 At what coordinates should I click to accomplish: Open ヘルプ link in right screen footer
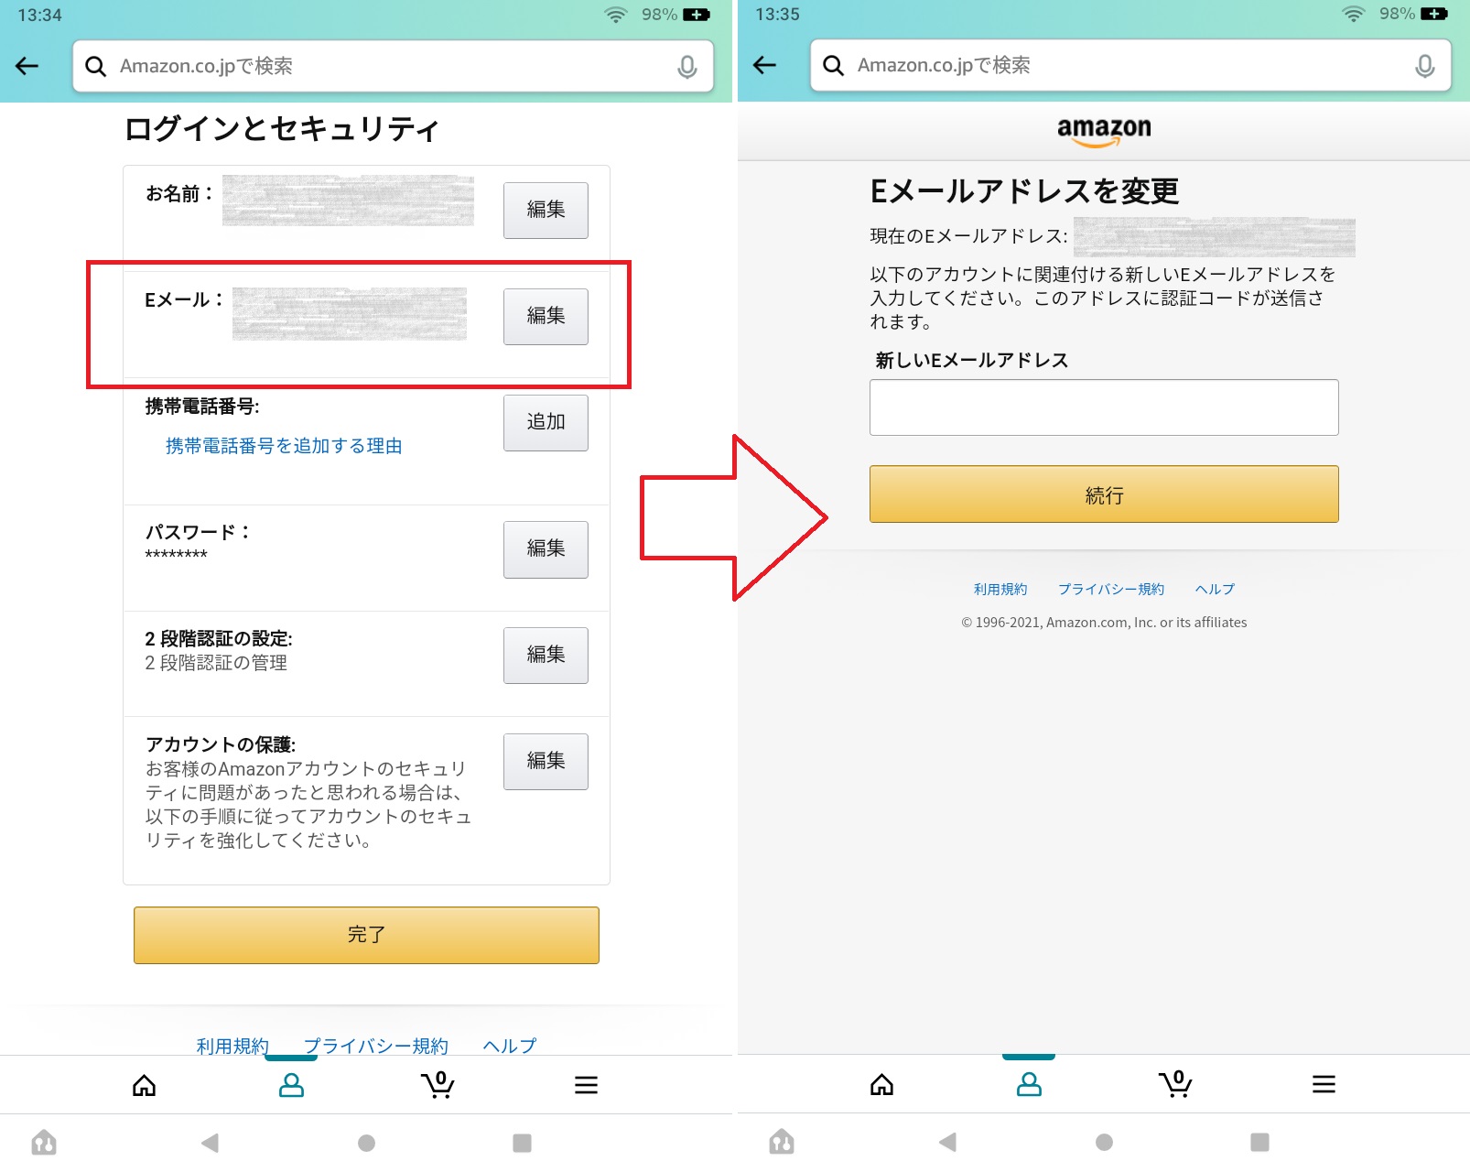(x=1215, y=589)
